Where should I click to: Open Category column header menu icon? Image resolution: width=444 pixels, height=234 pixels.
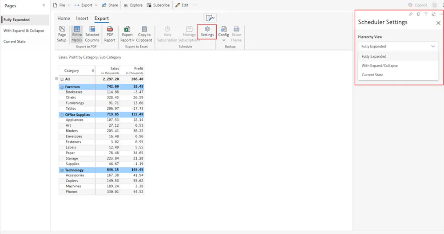(x=93, y=70)
